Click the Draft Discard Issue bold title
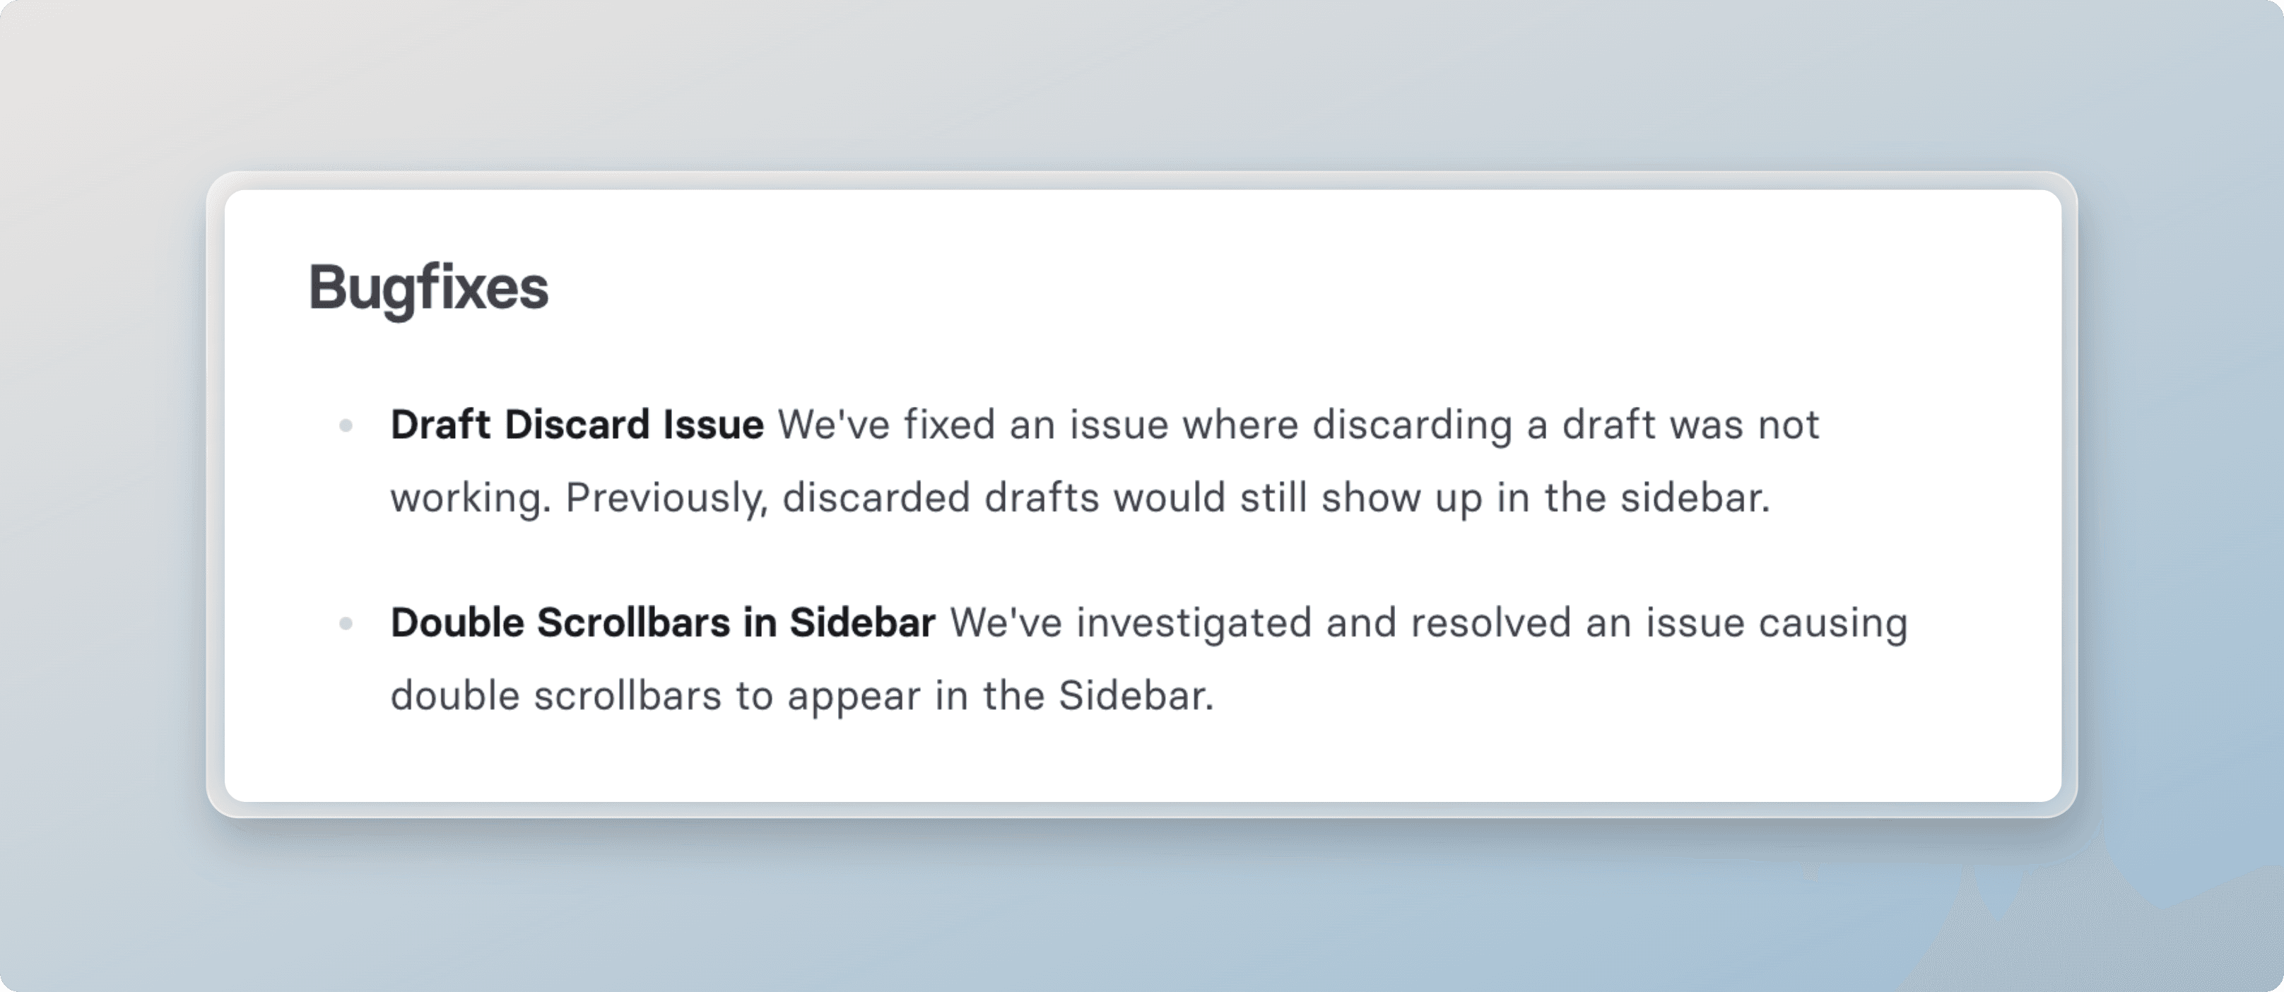Viewport: 2284px width, 992px height. click(577, 425)
